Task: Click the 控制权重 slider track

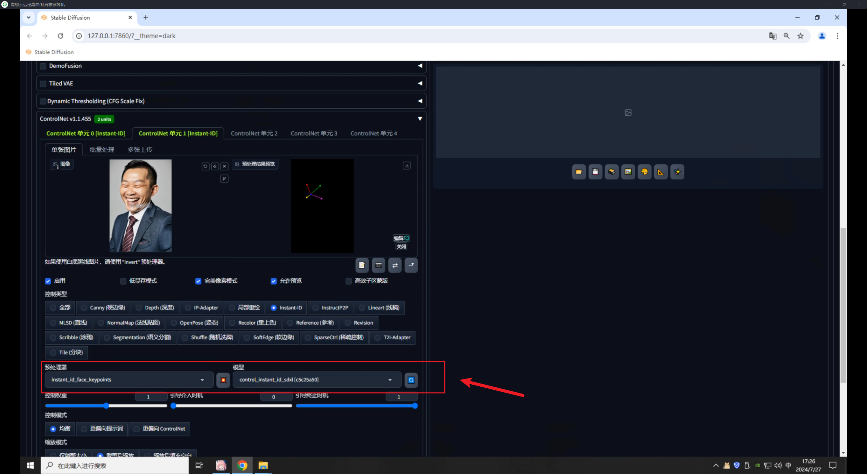Action: pos(106,406)
